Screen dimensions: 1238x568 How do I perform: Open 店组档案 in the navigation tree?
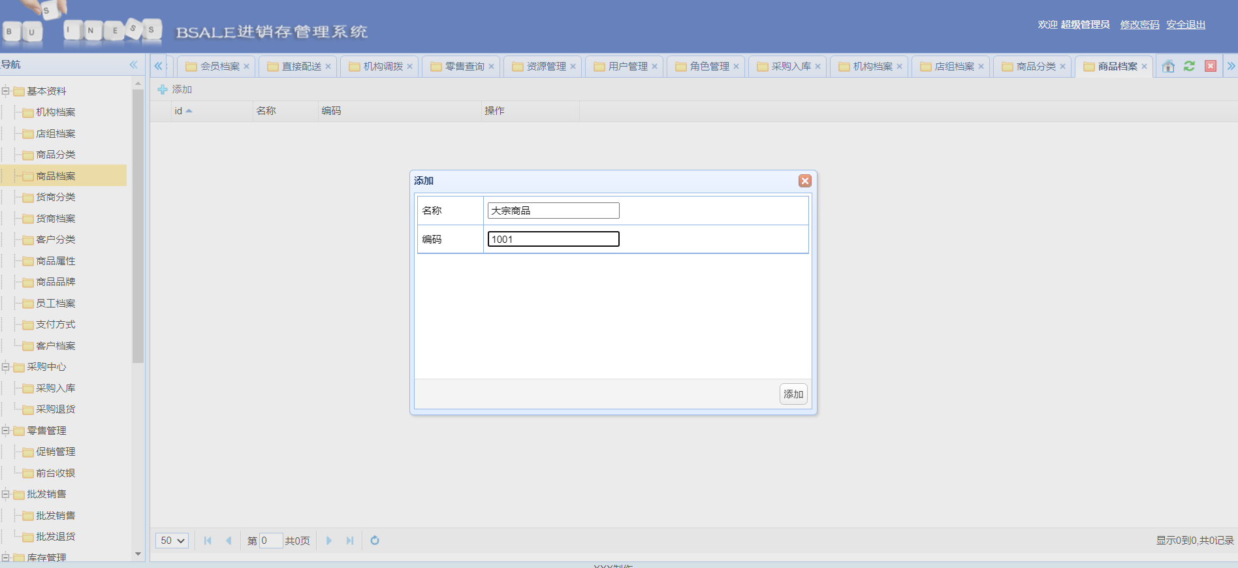[56, 134]
